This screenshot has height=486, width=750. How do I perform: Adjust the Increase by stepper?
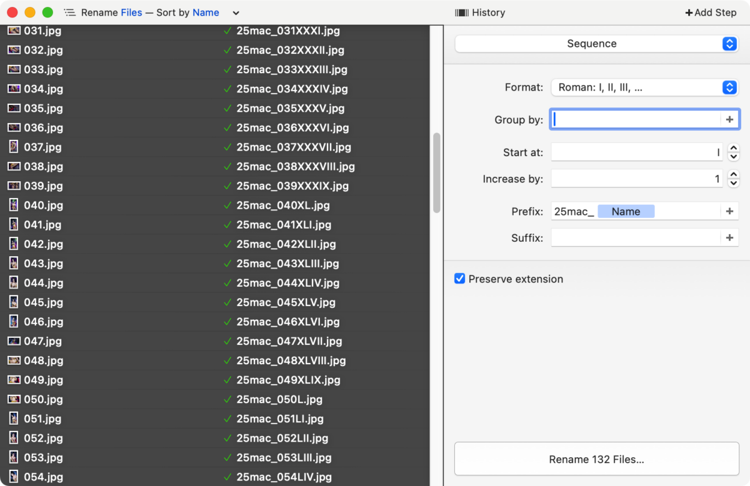[x=734, y=179]
